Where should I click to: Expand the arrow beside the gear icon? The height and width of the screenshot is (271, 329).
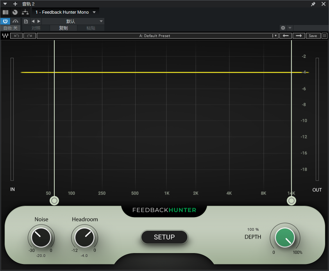[x=290, y=28]
